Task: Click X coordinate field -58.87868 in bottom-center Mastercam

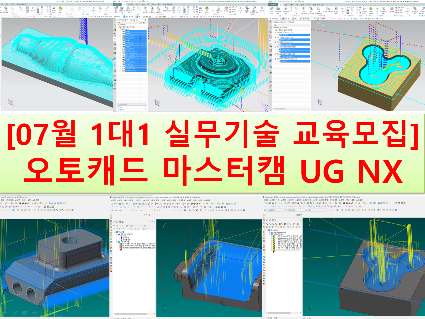Action: 123,210
